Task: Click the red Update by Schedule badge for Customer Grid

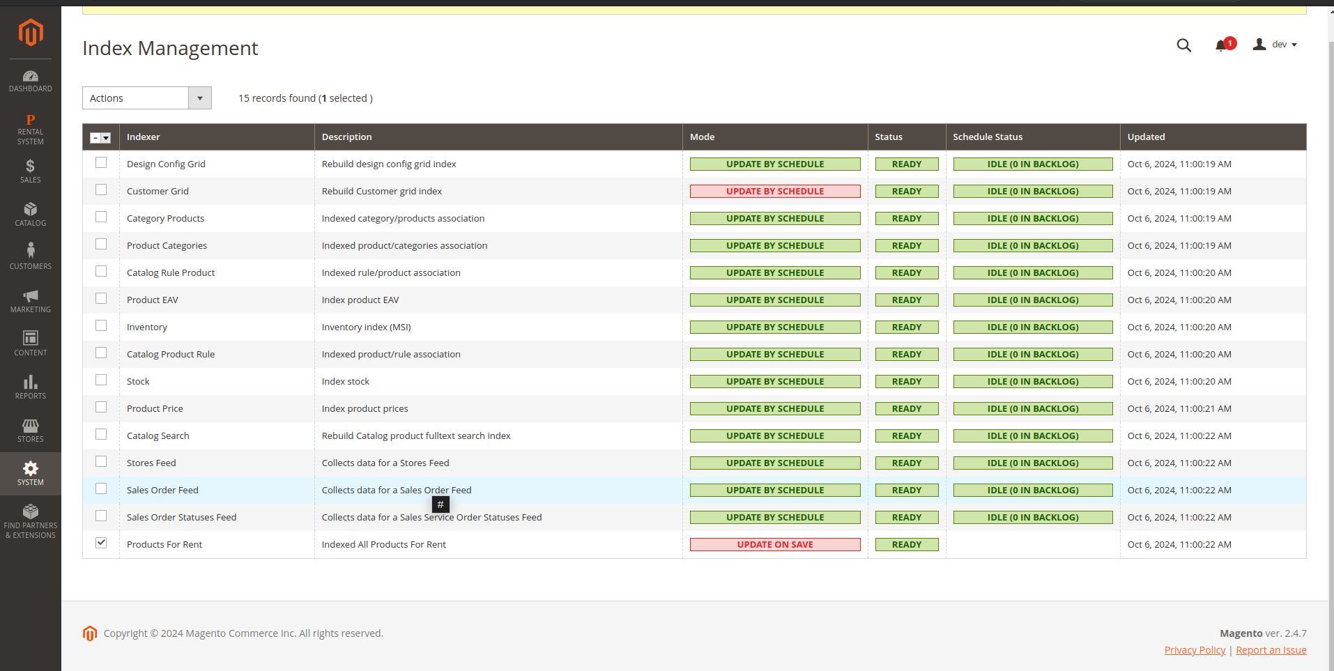Action: click(x=775, y=192)
